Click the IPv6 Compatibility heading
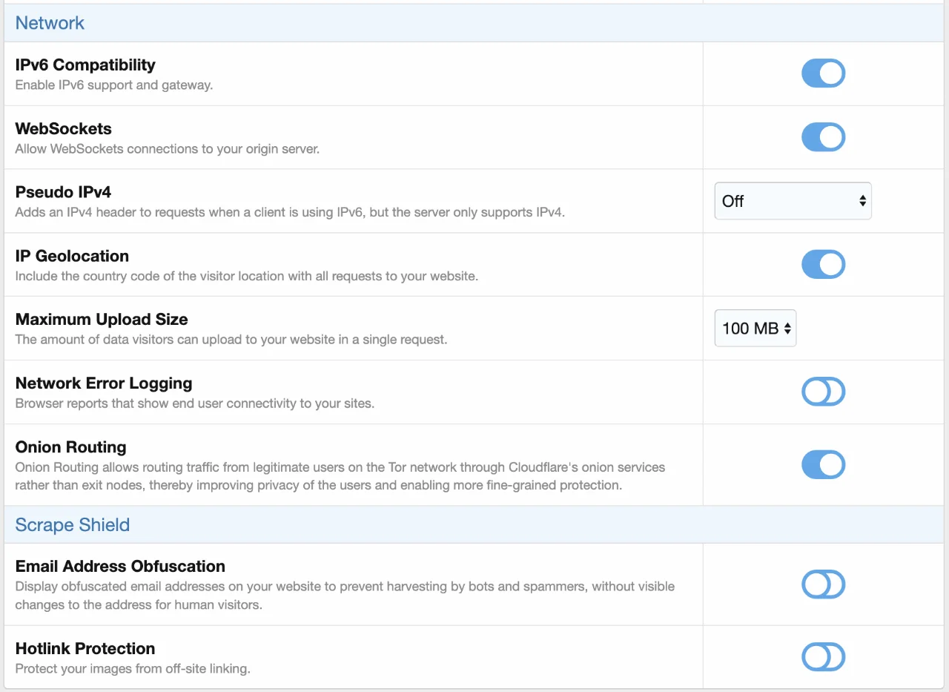Viewport: 949px width, 692px height. 85,65
